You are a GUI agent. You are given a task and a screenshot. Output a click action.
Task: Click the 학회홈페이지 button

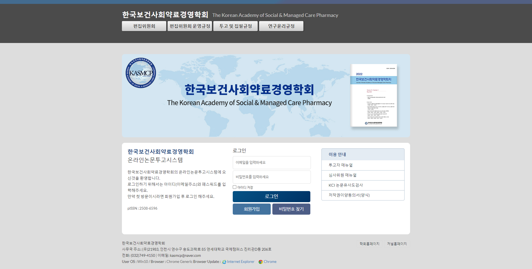coord(369,244)
